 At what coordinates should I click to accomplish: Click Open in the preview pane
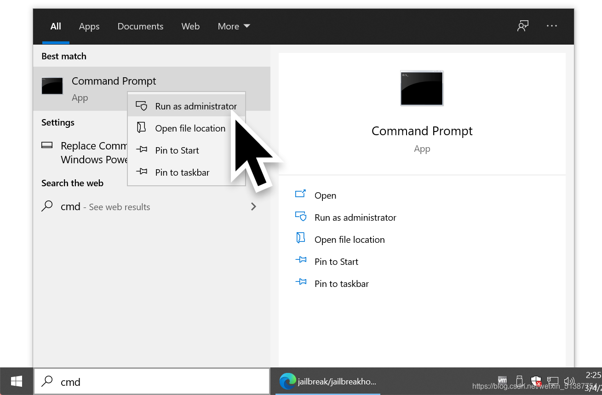click(x=325, y=195)
